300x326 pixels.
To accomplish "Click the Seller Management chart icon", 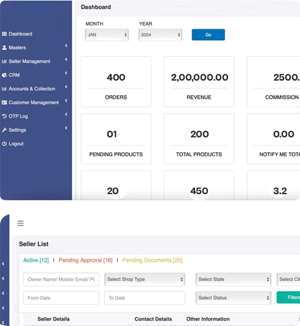I will click(x=4, y=61).
